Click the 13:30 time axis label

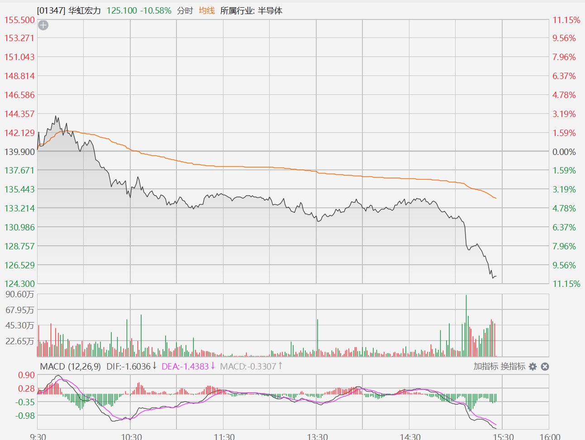318,437
